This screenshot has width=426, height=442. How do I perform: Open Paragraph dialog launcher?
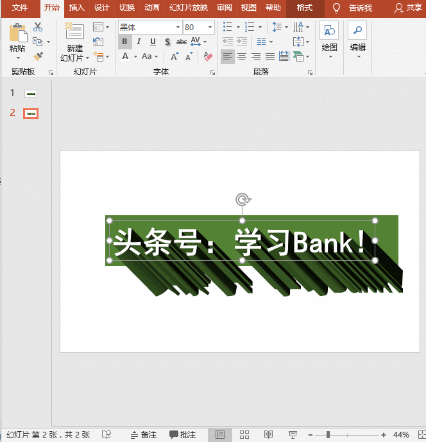310,73
